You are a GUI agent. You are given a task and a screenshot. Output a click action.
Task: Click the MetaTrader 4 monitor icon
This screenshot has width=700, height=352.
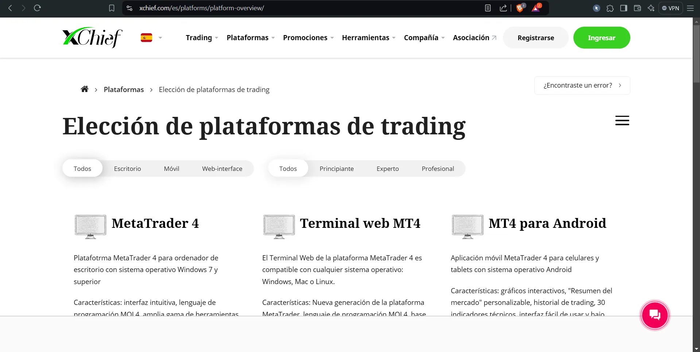tap(90, 227)
